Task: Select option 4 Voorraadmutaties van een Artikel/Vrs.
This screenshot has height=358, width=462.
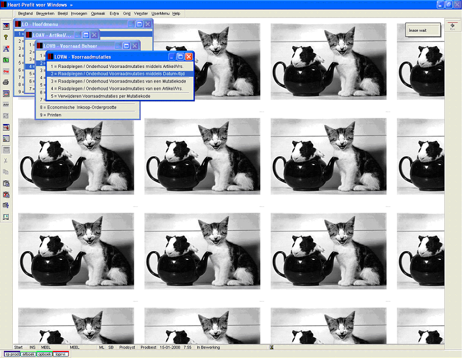Action: pyautogui.click(x=120, y=88)
